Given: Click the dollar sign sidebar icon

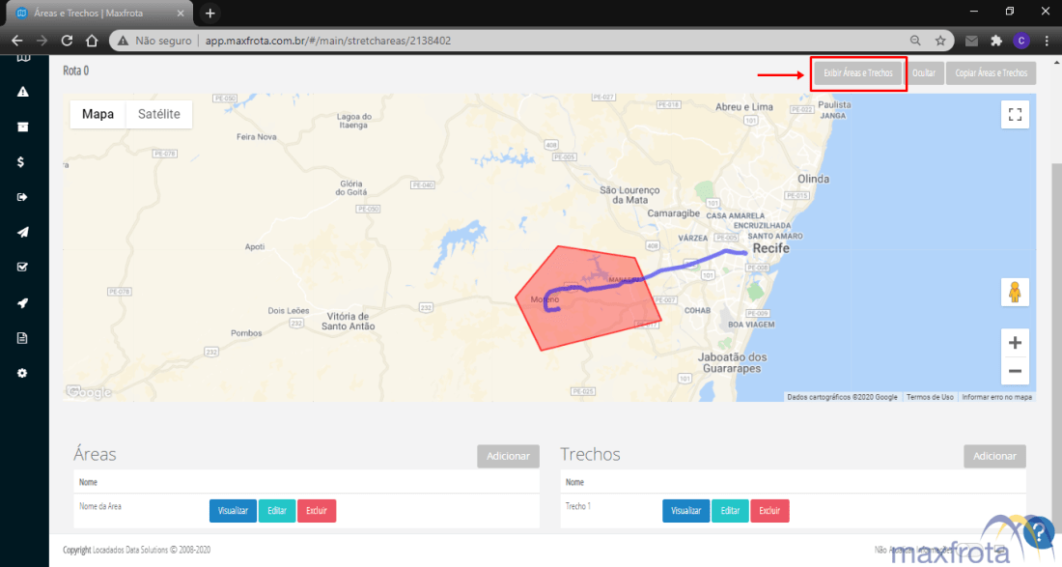Looking at the screenshot, I should pyautogui.click(x=22, y=162).
